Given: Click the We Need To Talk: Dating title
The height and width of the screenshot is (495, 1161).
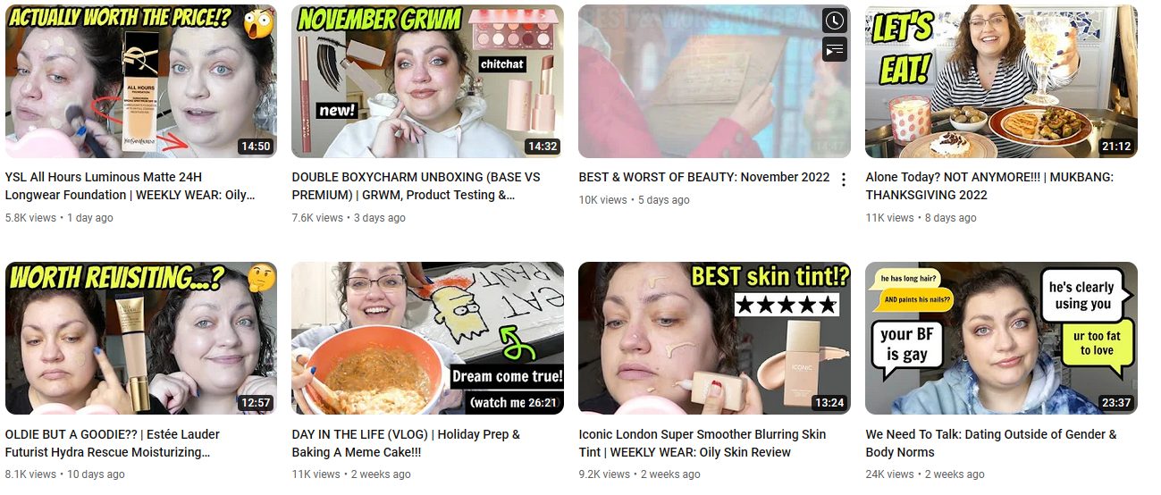Looking at the screenshot, I should [991, 443].
